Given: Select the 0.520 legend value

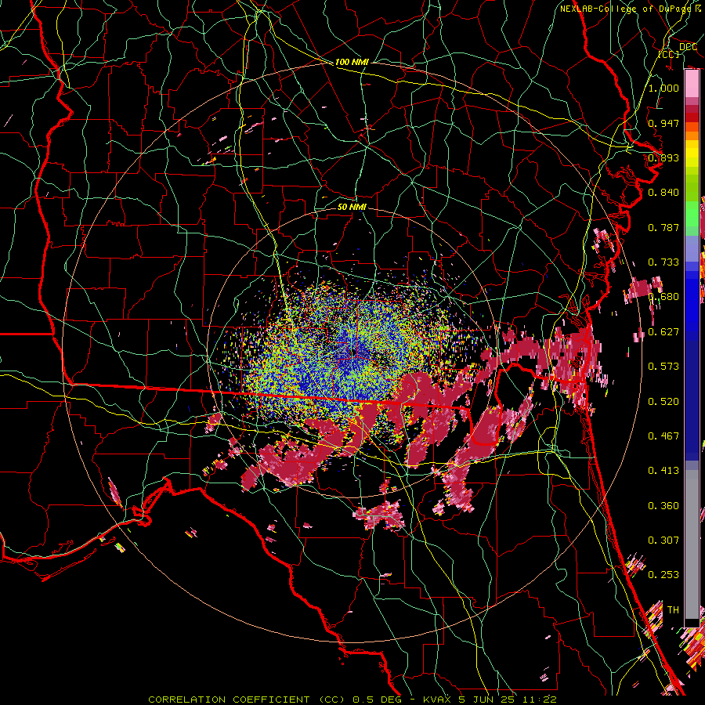Looking at the screenshot, I should (x=663, y=402).
